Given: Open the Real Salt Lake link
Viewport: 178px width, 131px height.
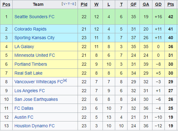Looking at the screenshot, I should click(28, 73).
